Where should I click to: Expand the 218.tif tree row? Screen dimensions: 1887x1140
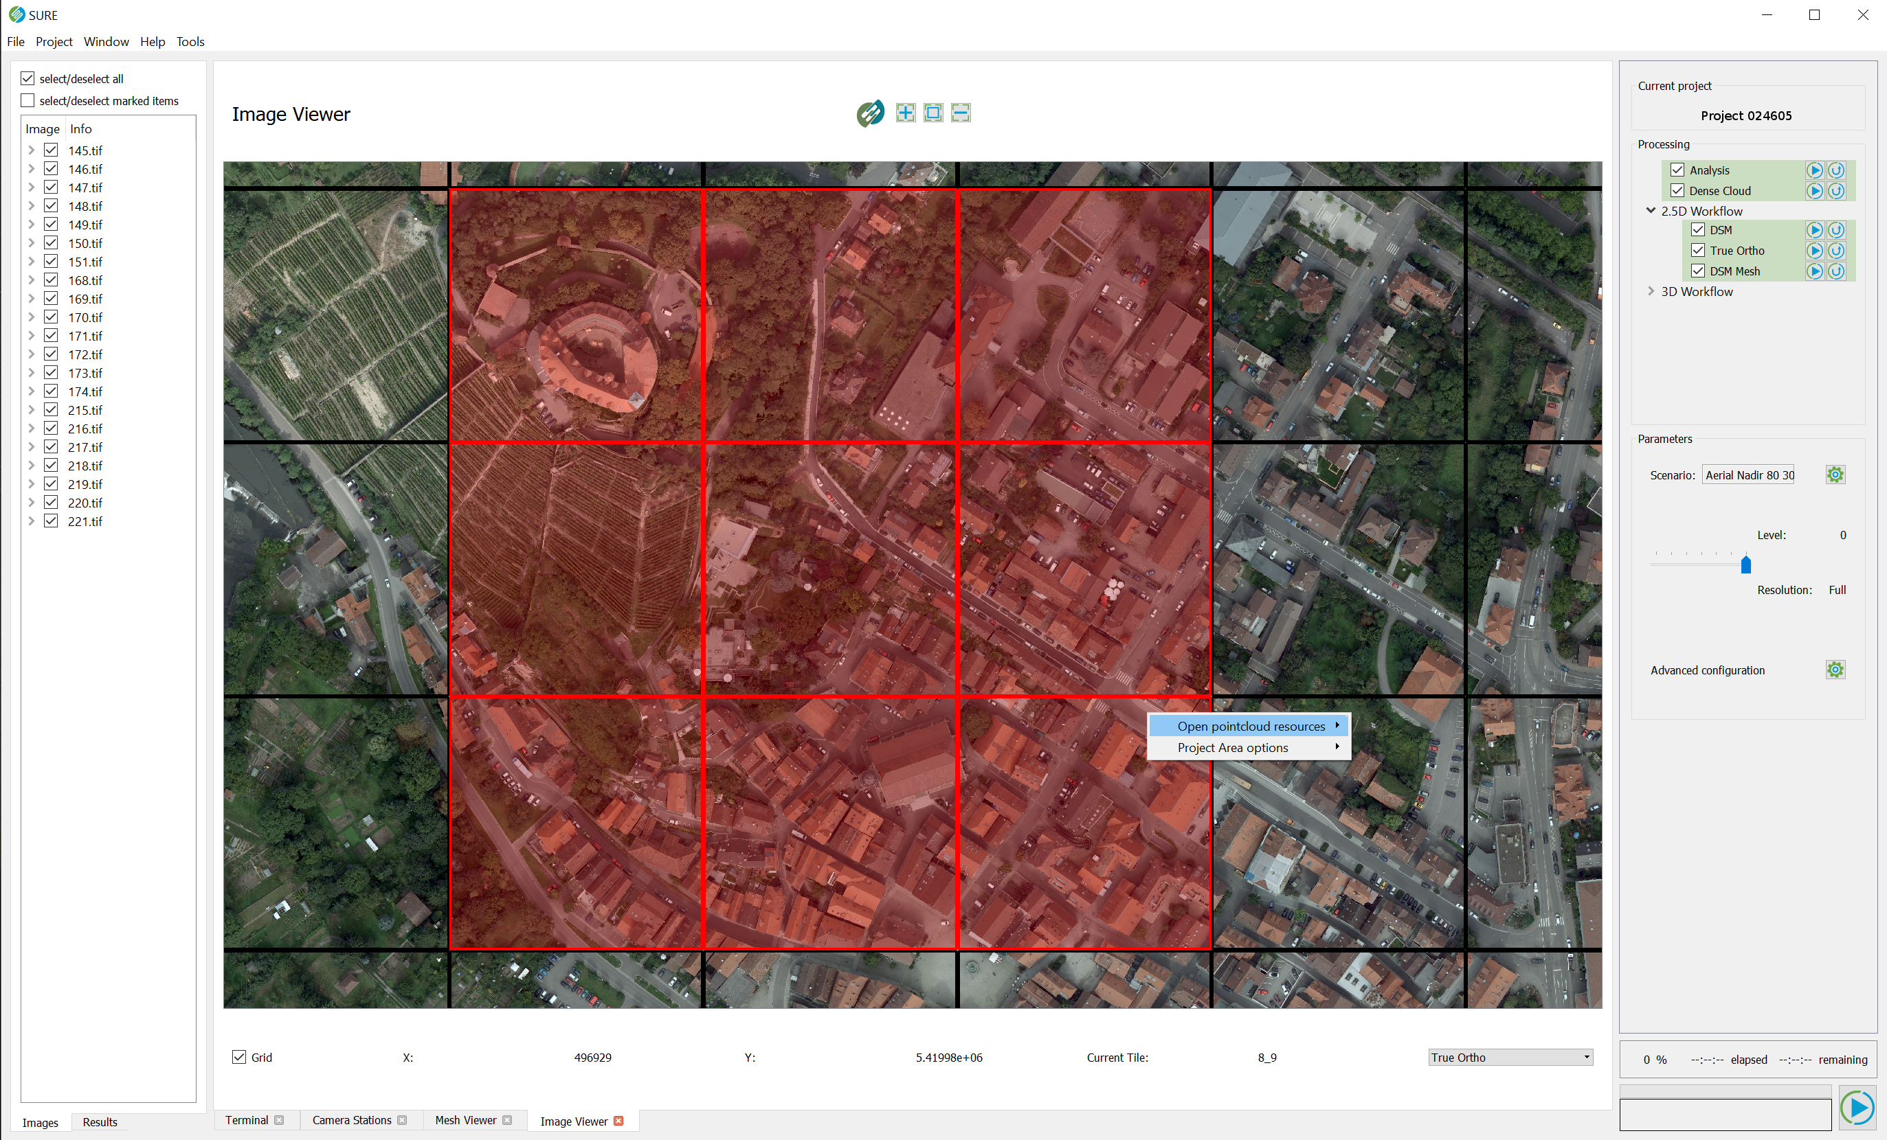coord(32,465)
